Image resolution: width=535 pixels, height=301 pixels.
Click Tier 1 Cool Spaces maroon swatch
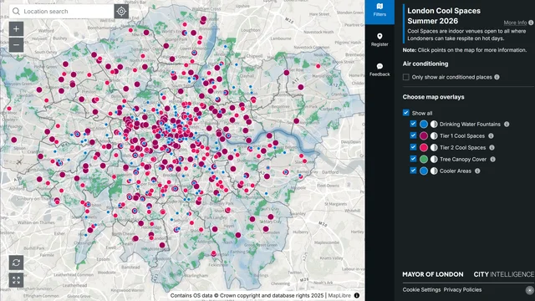(424, 135)
